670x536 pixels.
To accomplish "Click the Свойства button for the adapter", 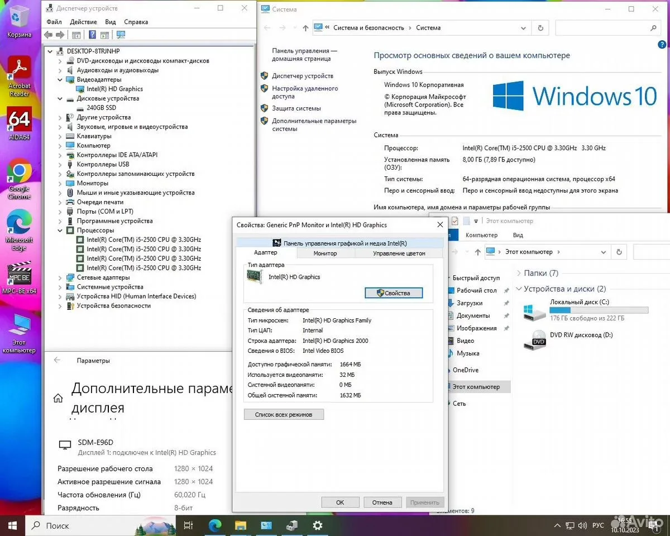I will [x=394, y=293].
